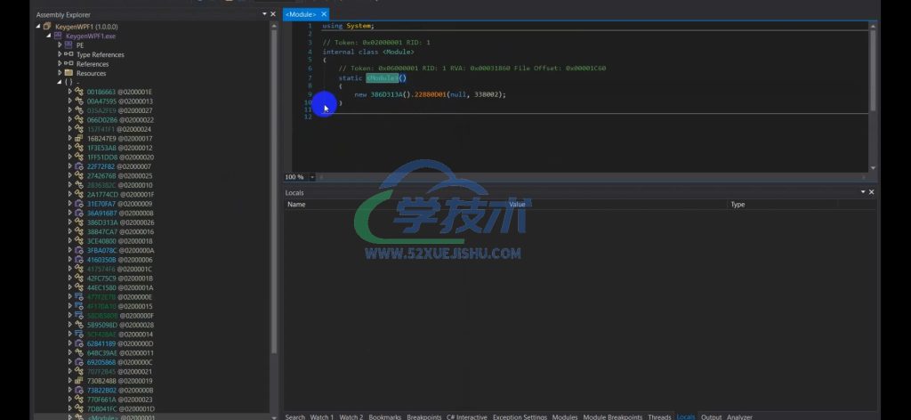Click class icon of 7D8041FC
The image size is (911, 420).
point(79,408)
